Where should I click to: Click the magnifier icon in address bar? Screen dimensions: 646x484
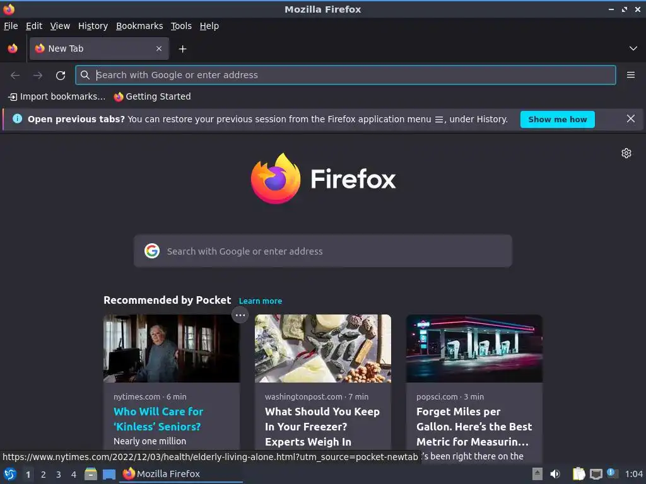point(85,75)
